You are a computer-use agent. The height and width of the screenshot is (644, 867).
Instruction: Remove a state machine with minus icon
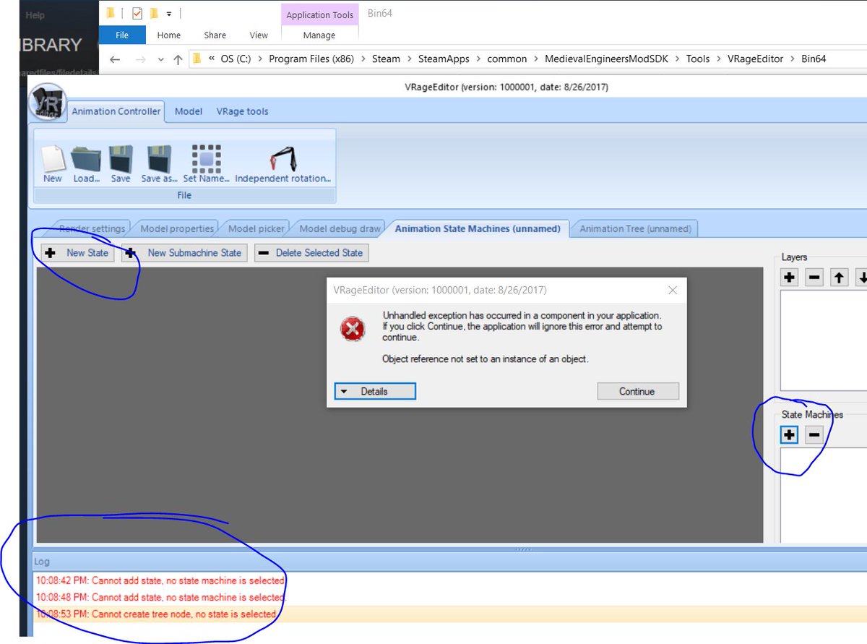tap(814, 434)
